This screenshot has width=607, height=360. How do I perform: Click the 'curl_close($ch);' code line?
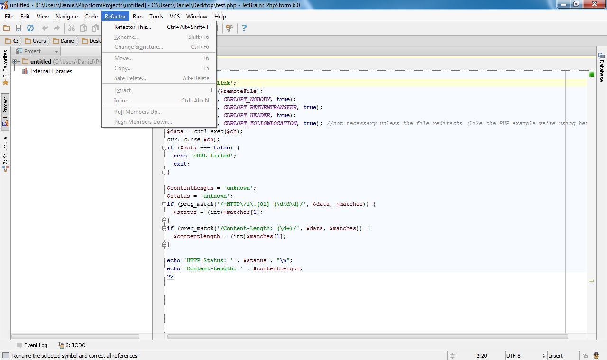pyautogui.click(x=193, y=139)
